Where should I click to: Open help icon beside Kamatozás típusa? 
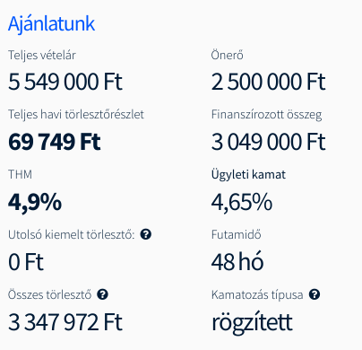point(315,294)
